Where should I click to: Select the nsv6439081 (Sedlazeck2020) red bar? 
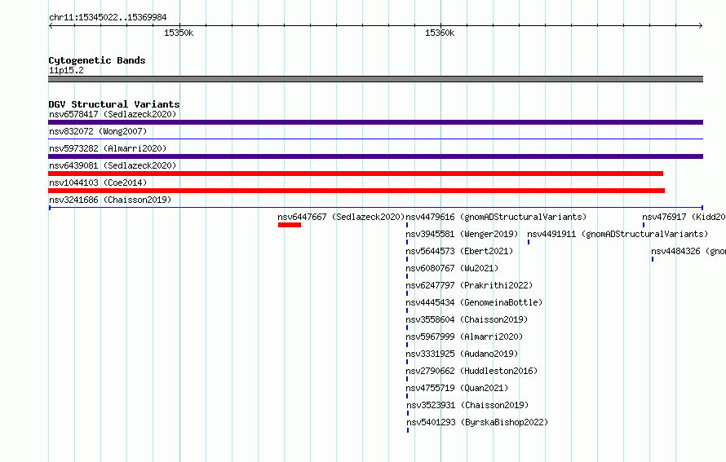pos(356,174)
